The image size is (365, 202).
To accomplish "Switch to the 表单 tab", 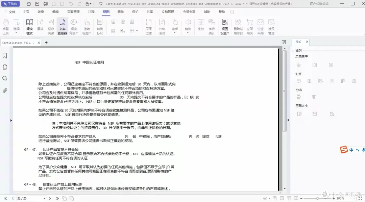I will coord(121,11).
